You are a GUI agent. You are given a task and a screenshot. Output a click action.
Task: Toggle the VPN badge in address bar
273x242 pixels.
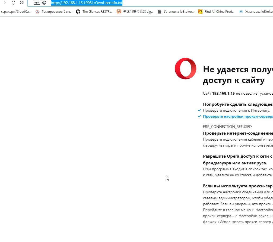pos(37,3)
